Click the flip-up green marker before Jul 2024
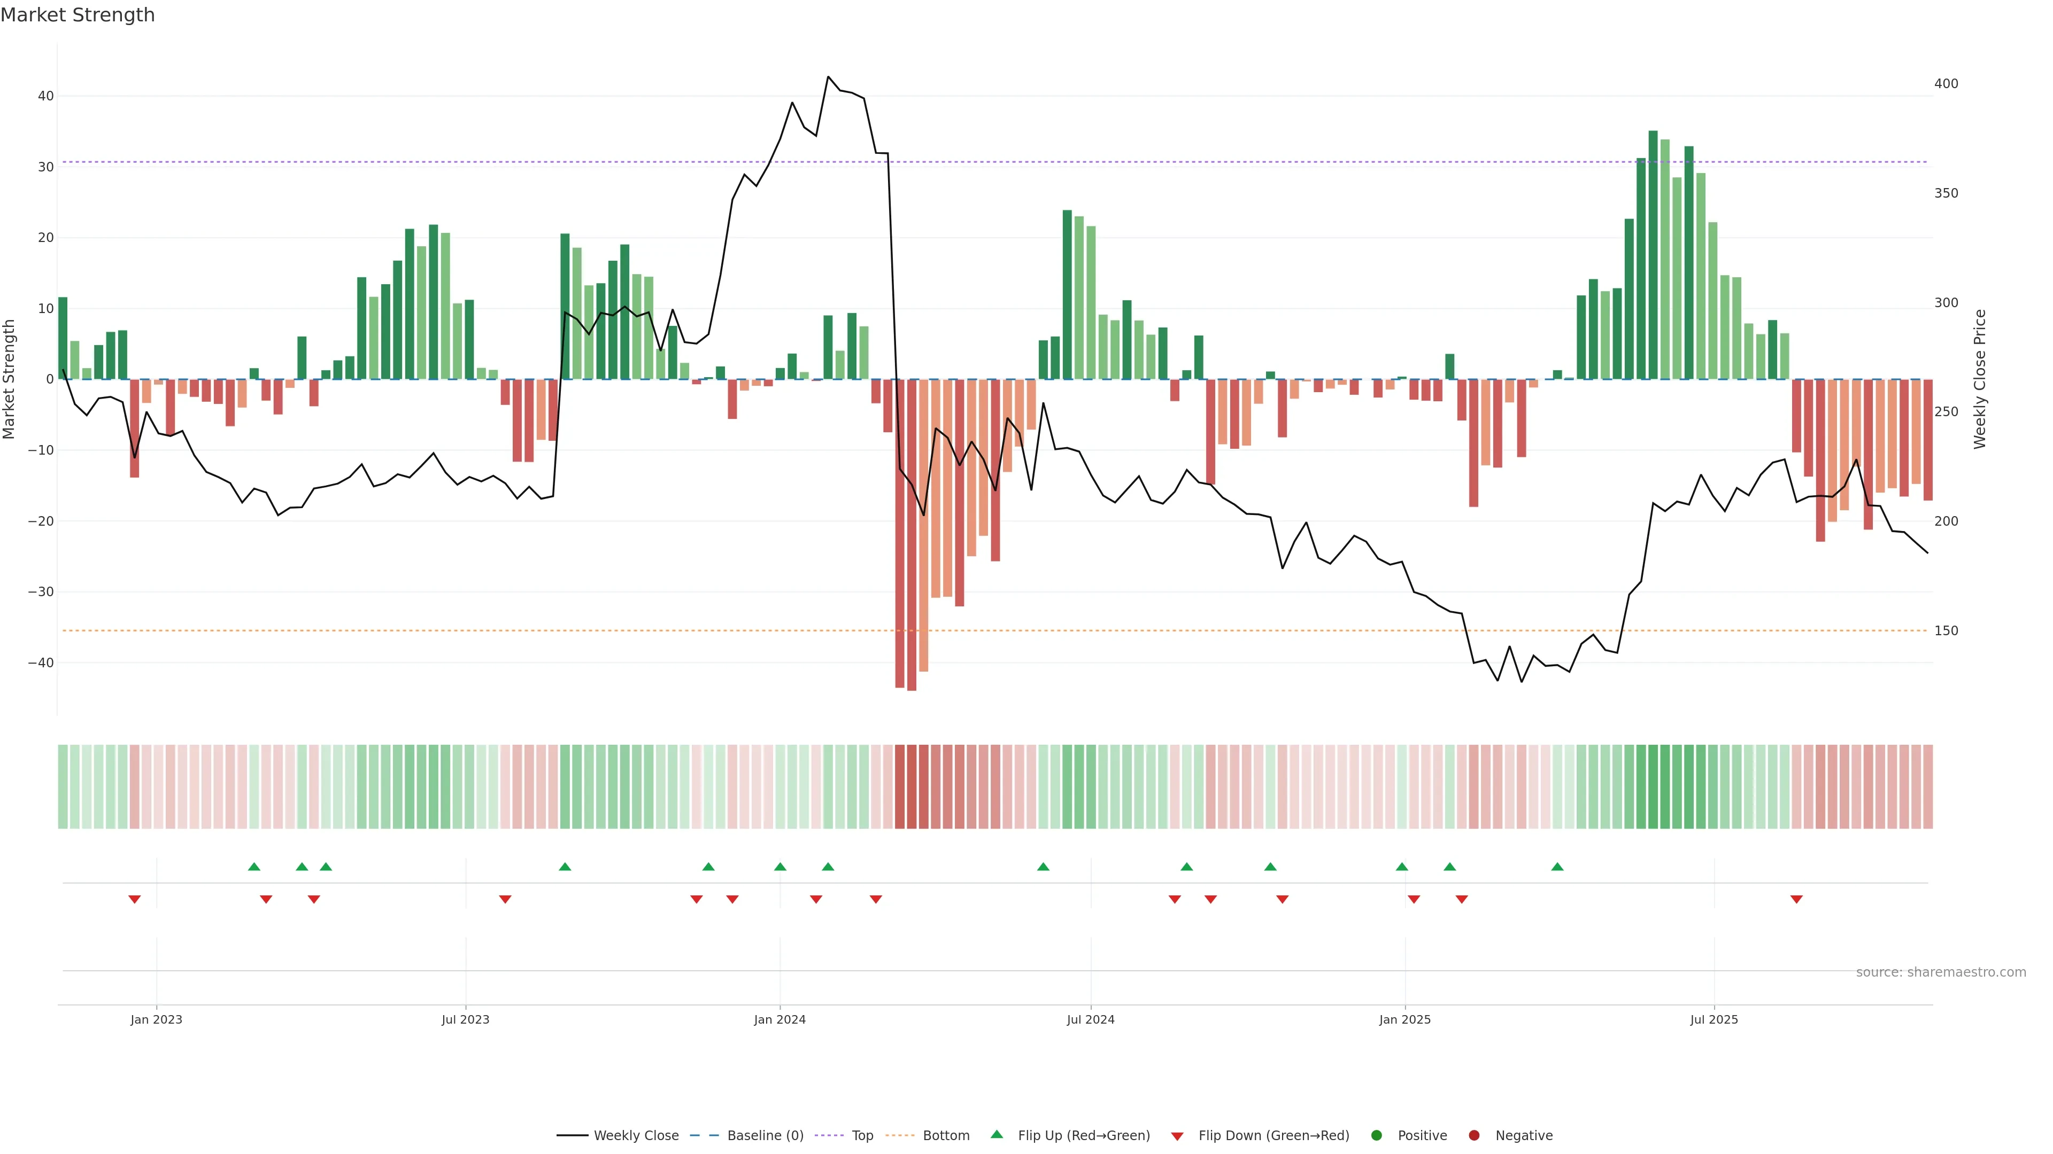The image size is (2053, 1154). [1043, 867]
